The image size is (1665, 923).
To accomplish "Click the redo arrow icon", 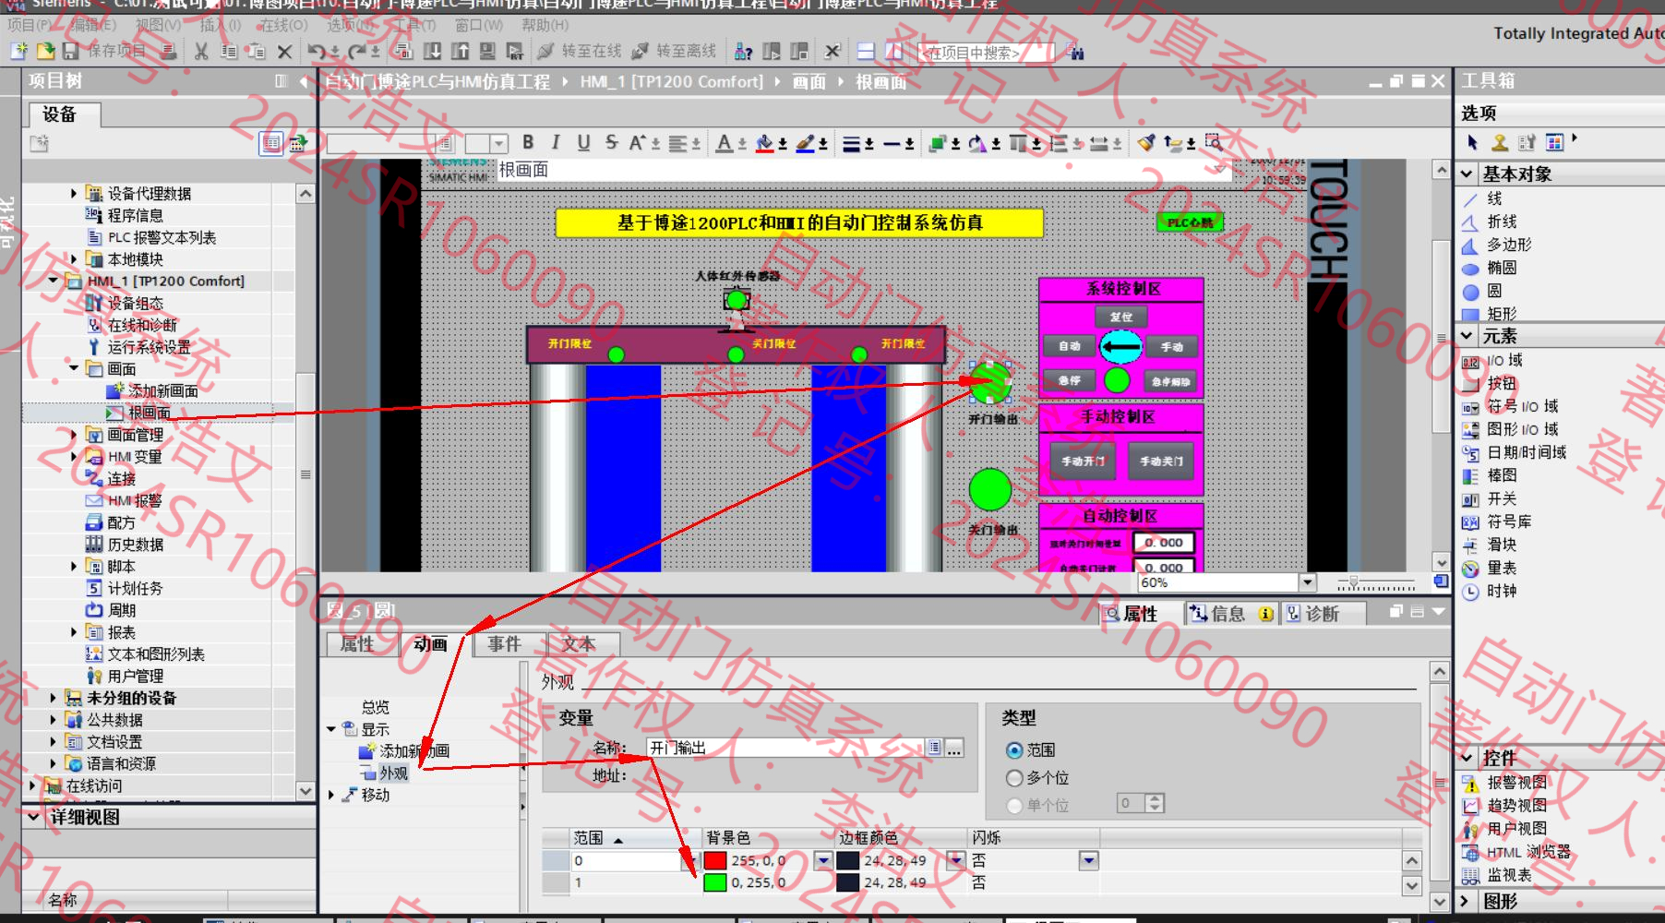I will point(358,52).
